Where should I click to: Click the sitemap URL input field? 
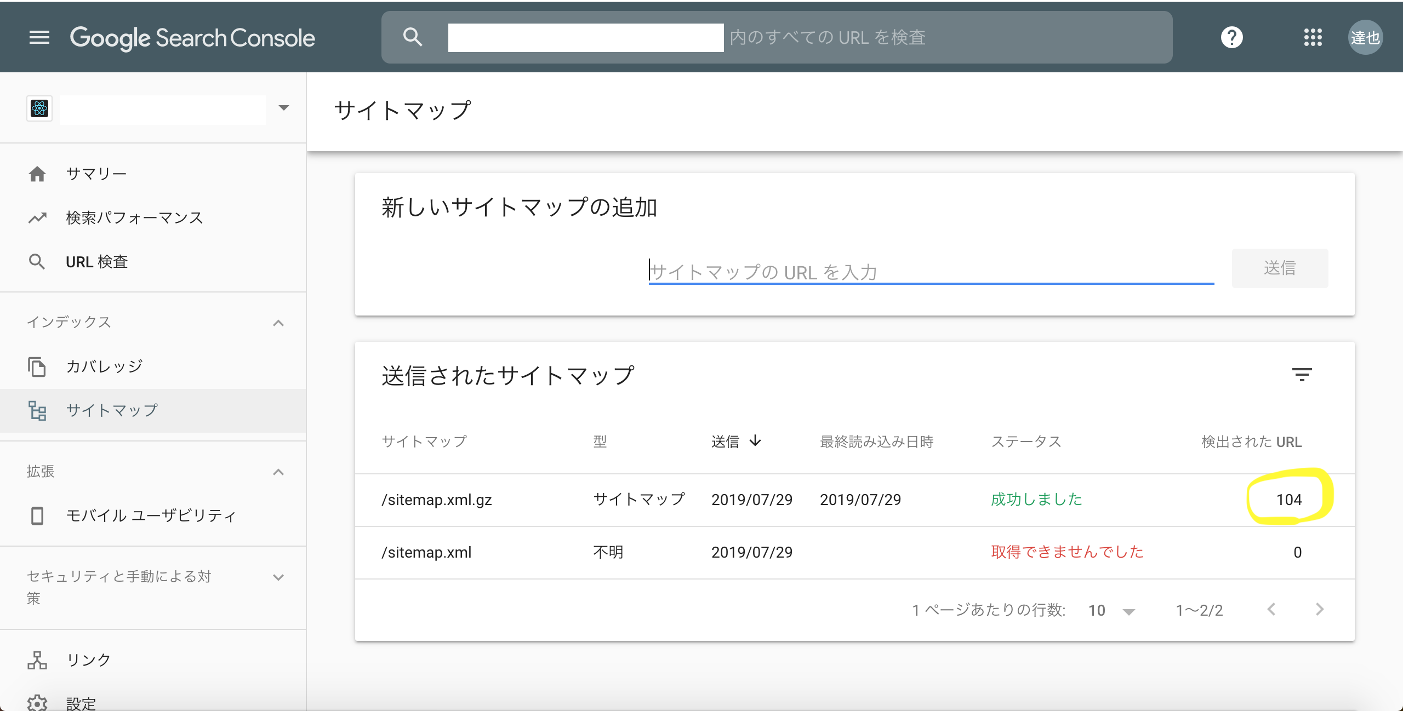[931, 272]
